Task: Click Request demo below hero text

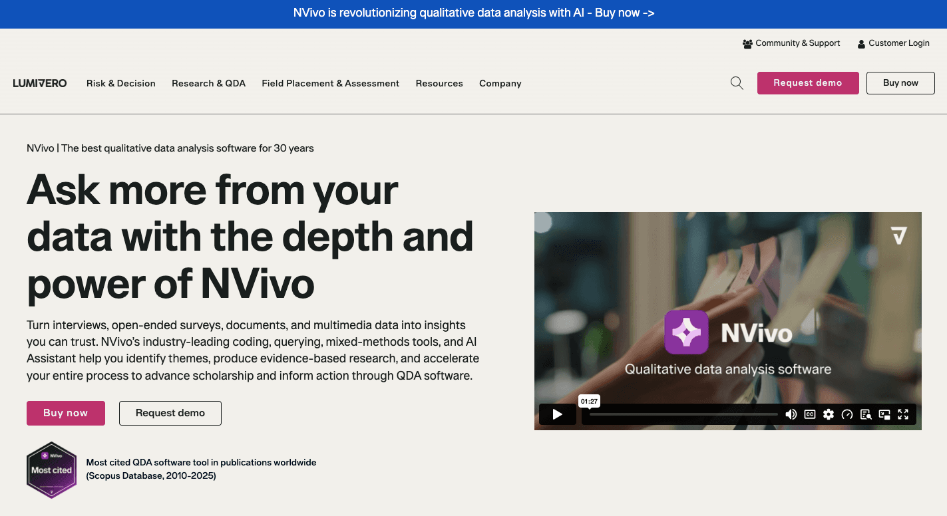Action: (170, 413)
